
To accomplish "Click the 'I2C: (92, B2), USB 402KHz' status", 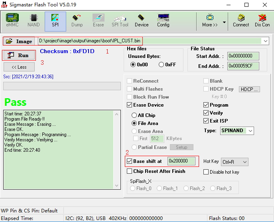I will pos(96,218).
